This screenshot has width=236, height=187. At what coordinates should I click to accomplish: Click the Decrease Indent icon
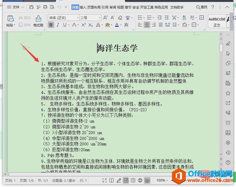[160, 18]
